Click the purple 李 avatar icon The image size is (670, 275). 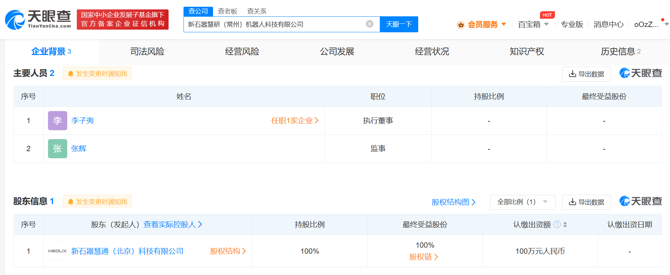pyautogui.click(x=57, y=121)
